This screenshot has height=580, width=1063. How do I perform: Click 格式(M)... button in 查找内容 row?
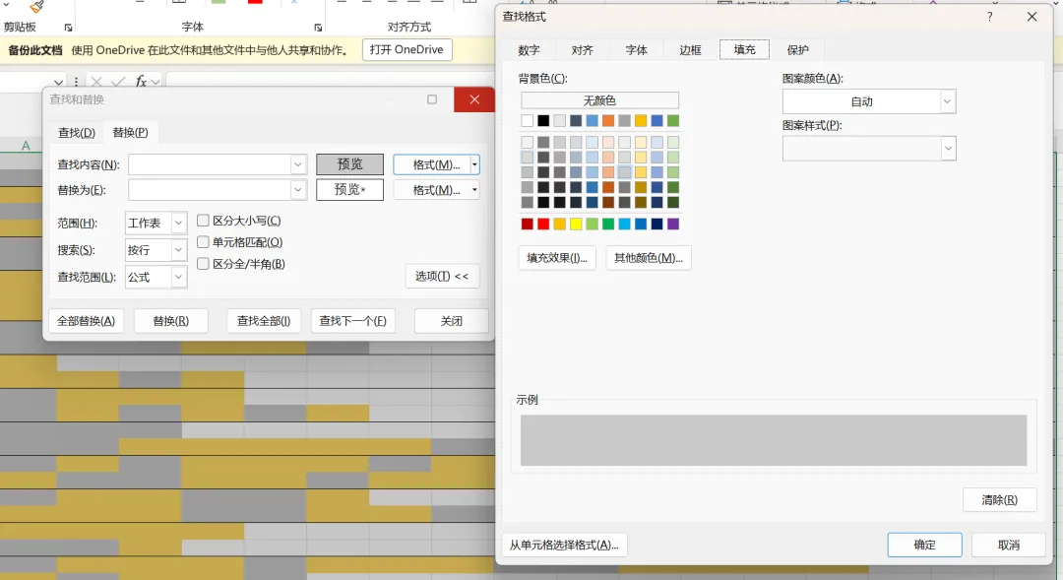click(x=432, y=164)
